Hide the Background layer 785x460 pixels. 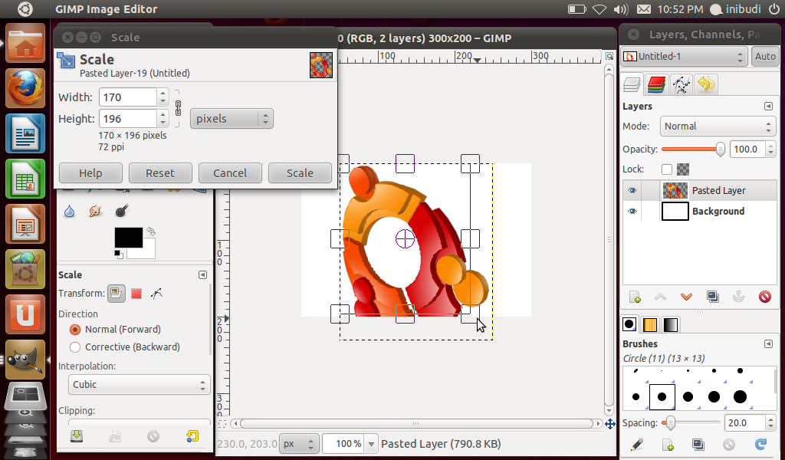[x=632, y=212]
